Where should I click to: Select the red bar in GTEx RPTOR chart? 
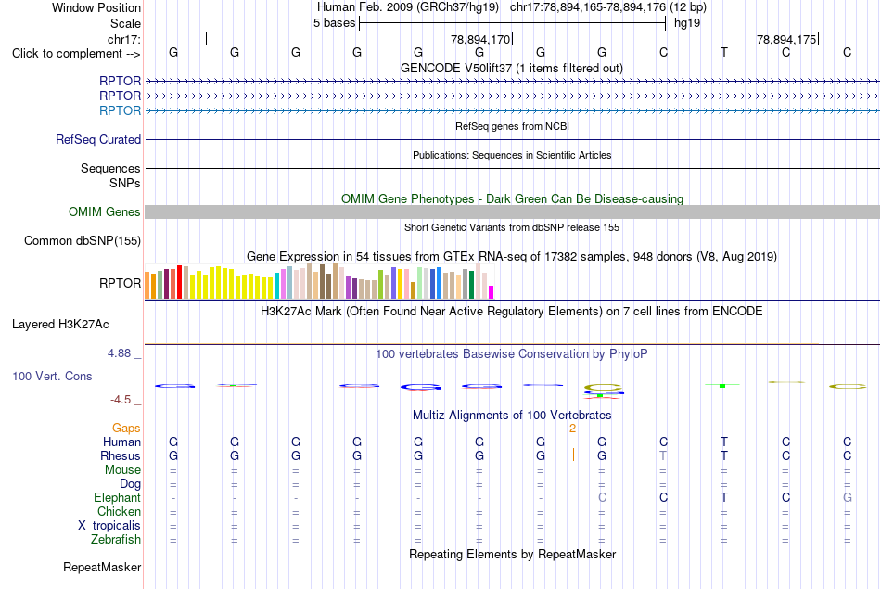click(179, 282)
